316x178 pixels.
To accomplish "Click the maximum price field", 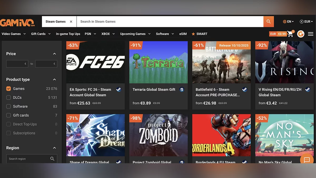I will (x=46, y=64).
